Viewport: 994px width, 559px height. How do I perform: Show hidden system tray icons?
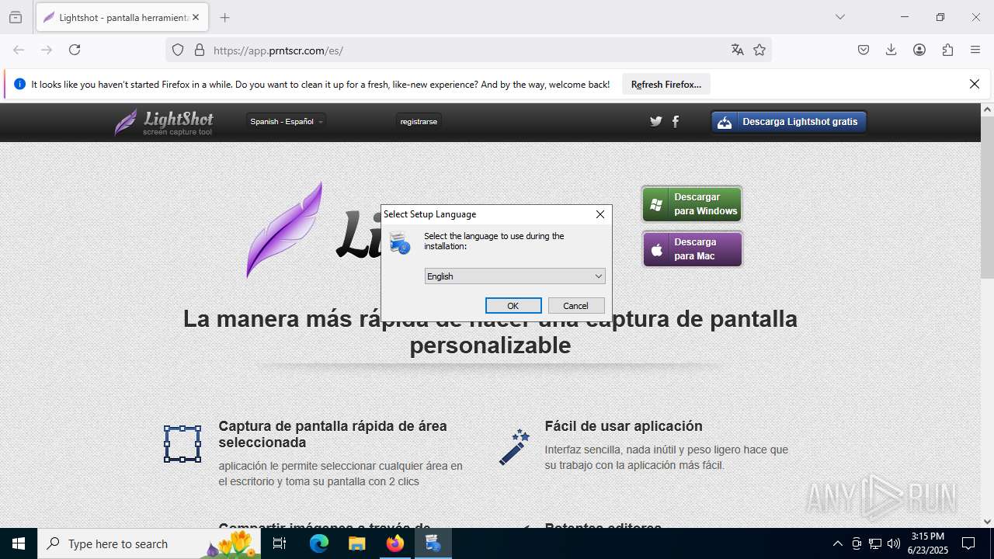(x=837, y=543)
